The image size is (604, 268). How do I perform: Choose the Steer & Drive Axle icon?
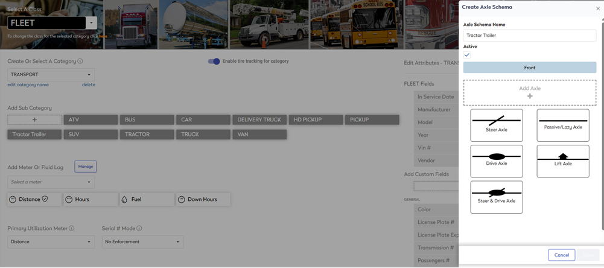[496, 197]
